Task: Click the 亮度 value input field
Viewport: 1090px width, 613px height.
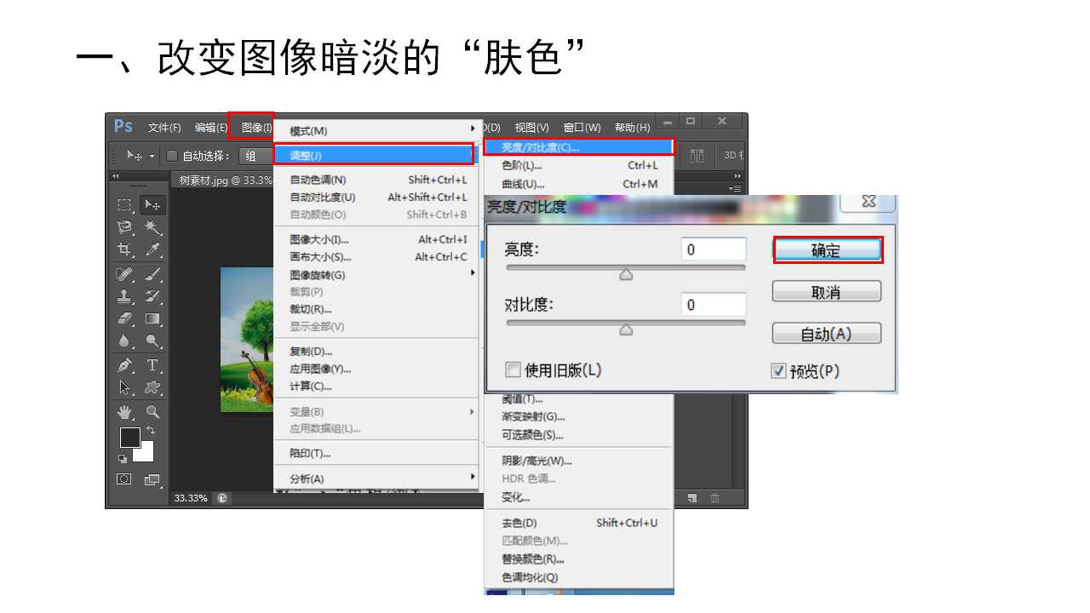Action: click(x=714, y=249)
